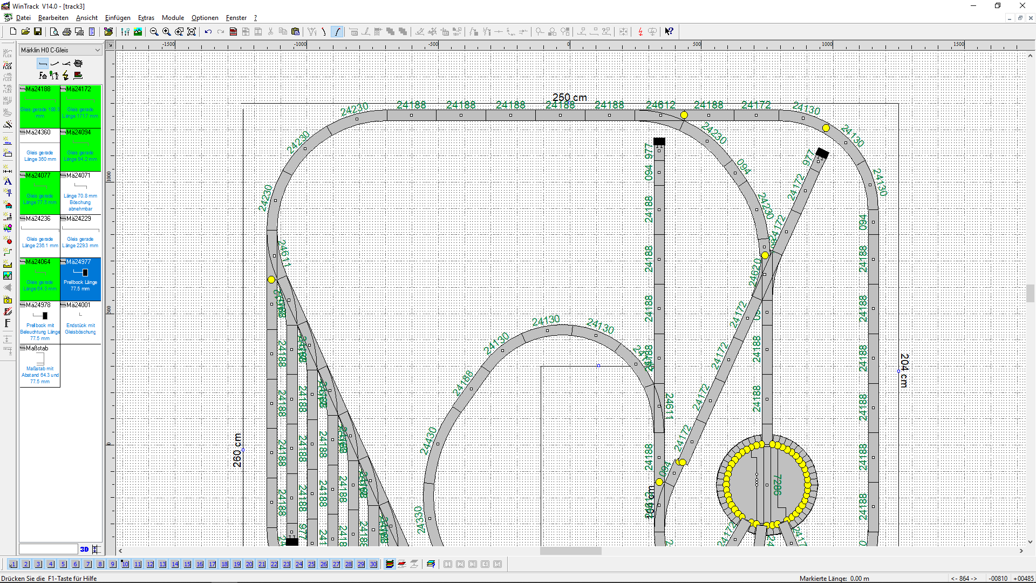Zoom in on the track plan

tap(166, 32)
